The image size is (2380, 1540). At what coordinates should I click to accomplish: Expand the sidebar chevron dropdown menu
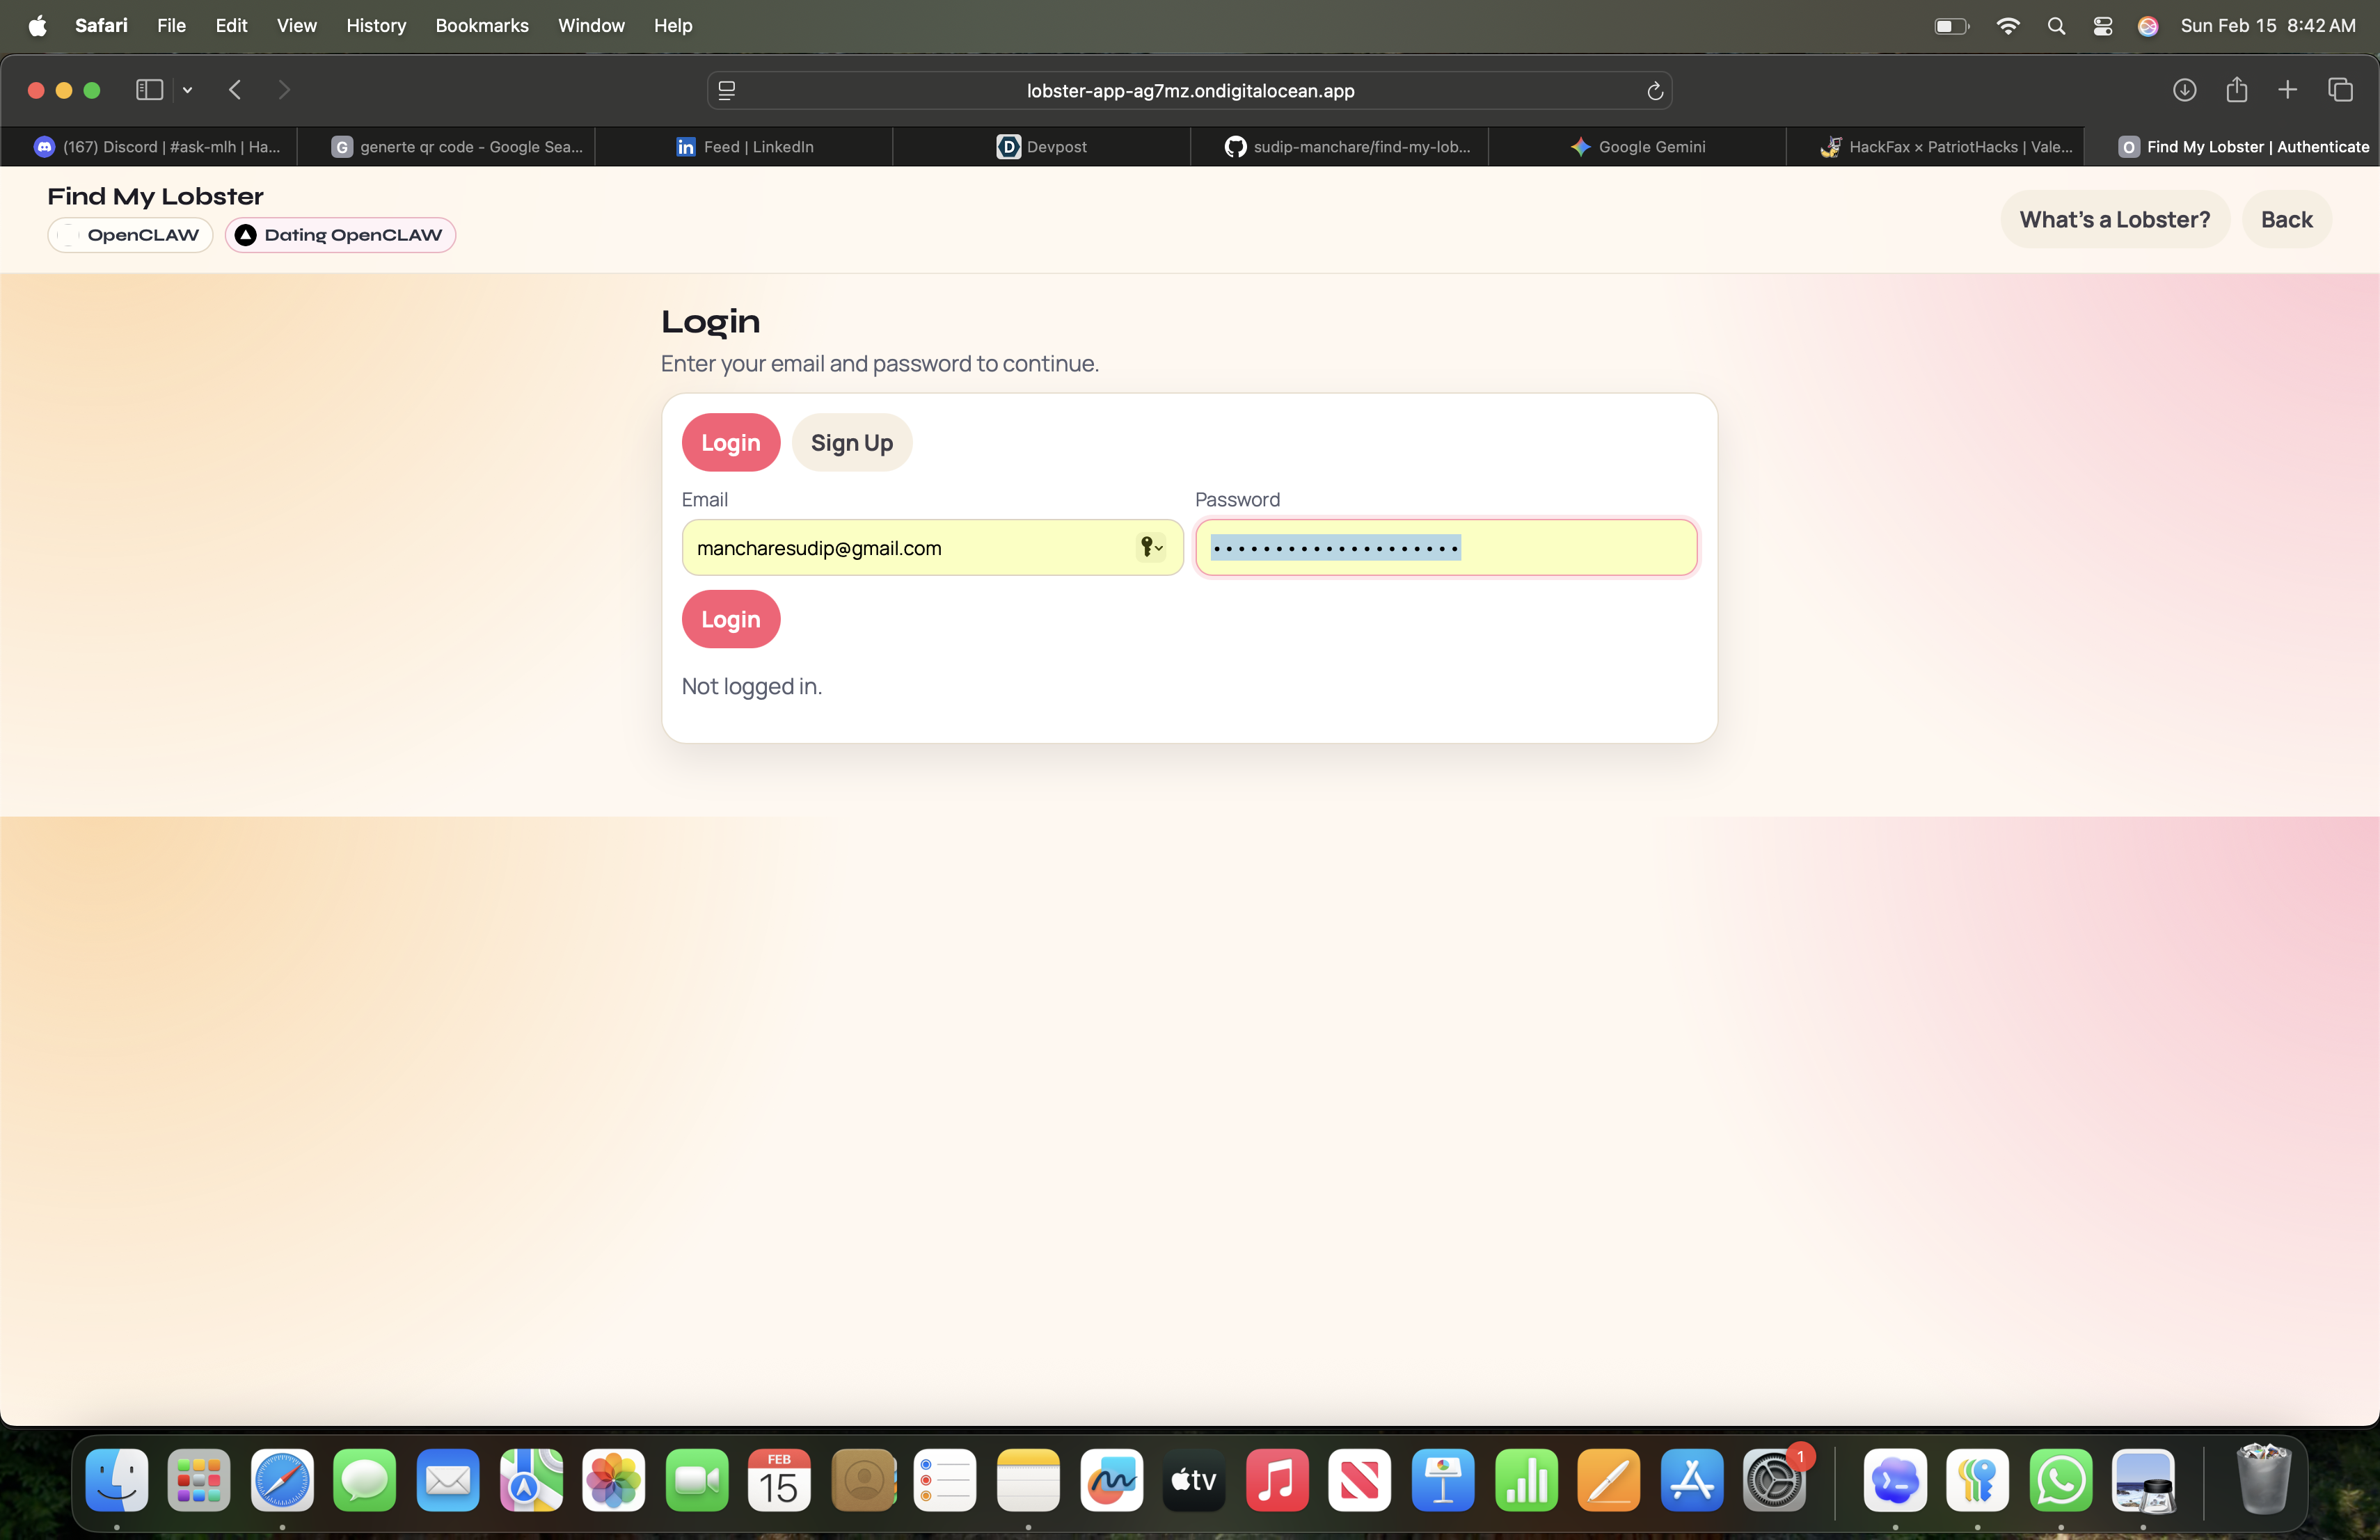(x=187, y=90)
